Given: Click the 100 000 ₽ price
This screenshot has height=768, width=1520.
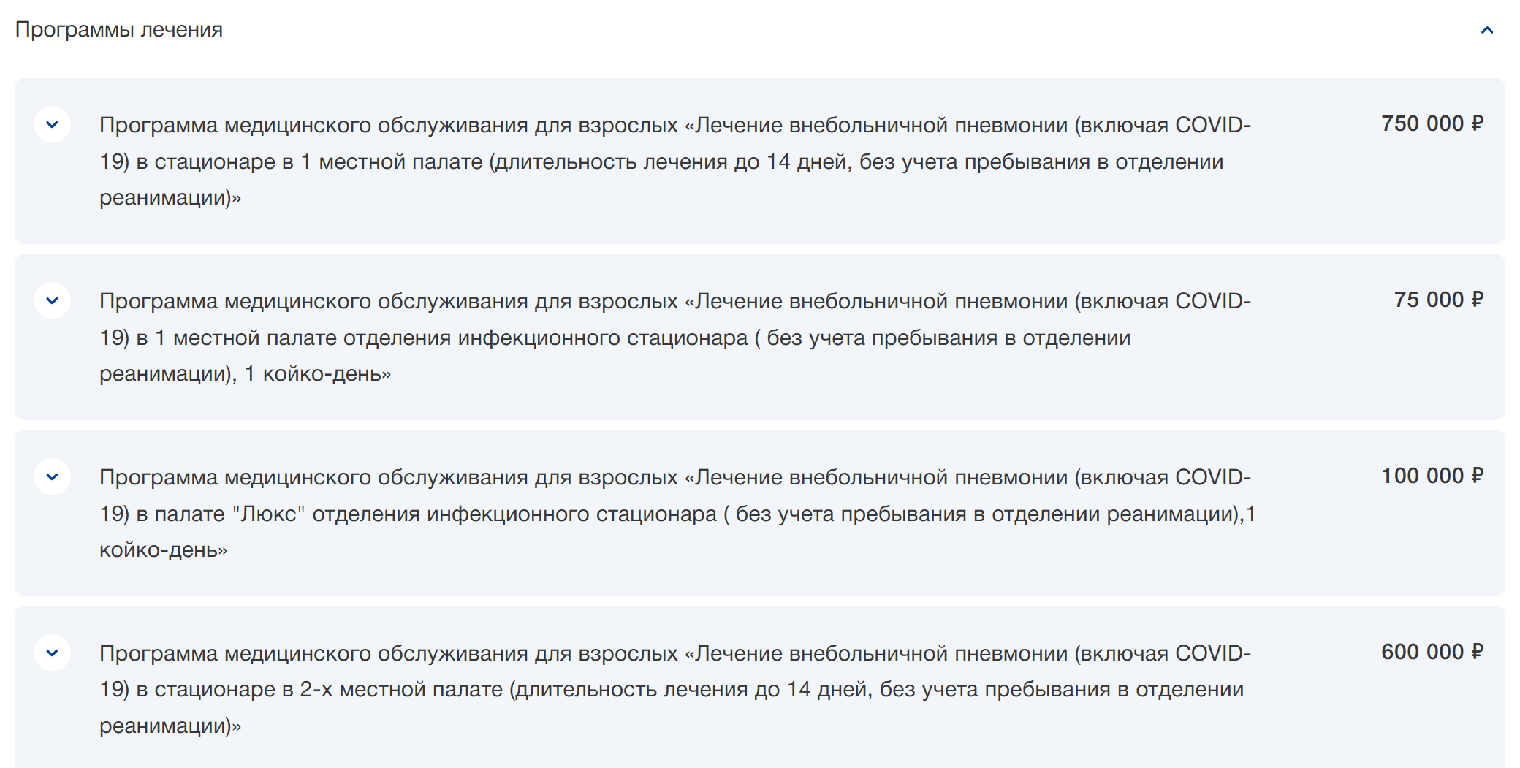Looking at the screenshot, I should tap(1432, 476).
